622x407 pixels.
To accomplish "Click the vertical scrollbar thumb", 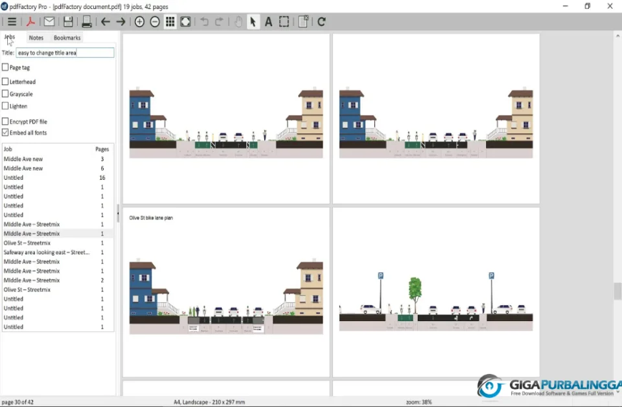I will tap(617, 291).
